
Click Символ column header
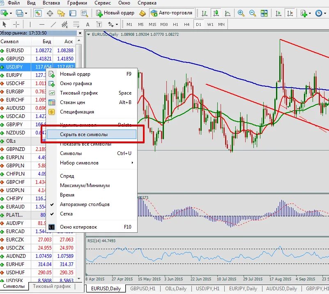(15, 42)
